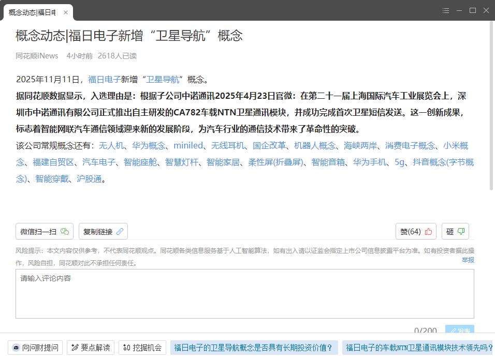Click into the 请输入评论内容 comment box
This screenshot has height=361, width=495.
(x=244, y=293)
